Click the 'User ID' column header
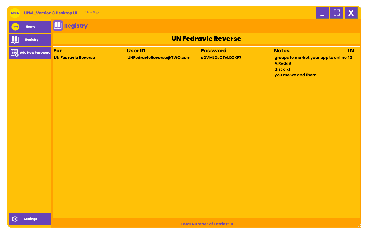The width and height of the screenshot is (369, 233). click(136, 51)
